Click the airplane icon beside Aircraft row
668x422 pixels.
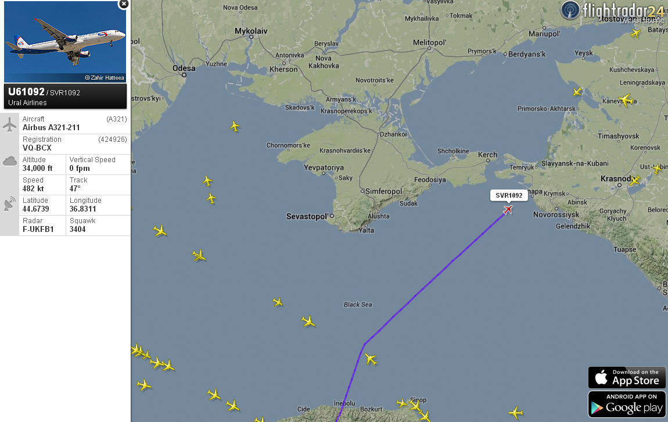[9, 124]
